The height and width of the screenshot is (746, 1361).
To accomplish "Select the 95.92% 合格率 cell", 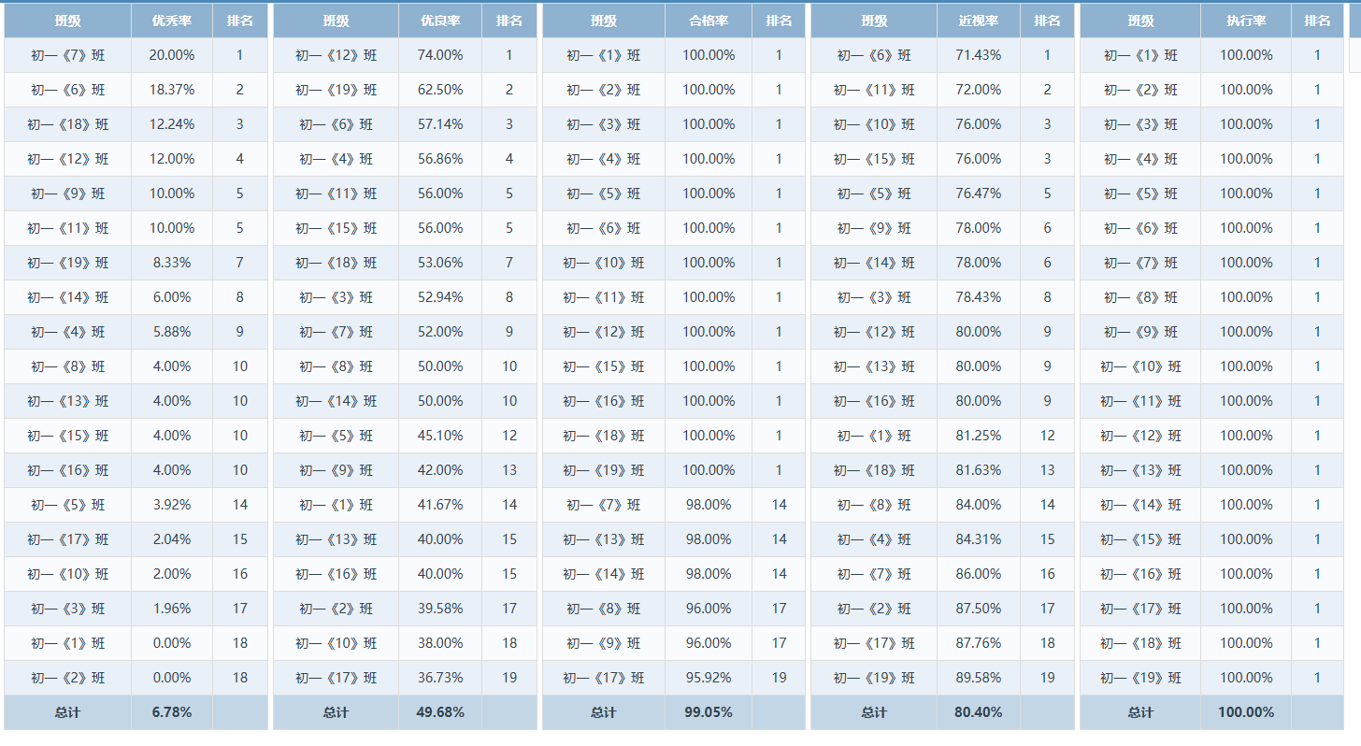I will [709, 678].
